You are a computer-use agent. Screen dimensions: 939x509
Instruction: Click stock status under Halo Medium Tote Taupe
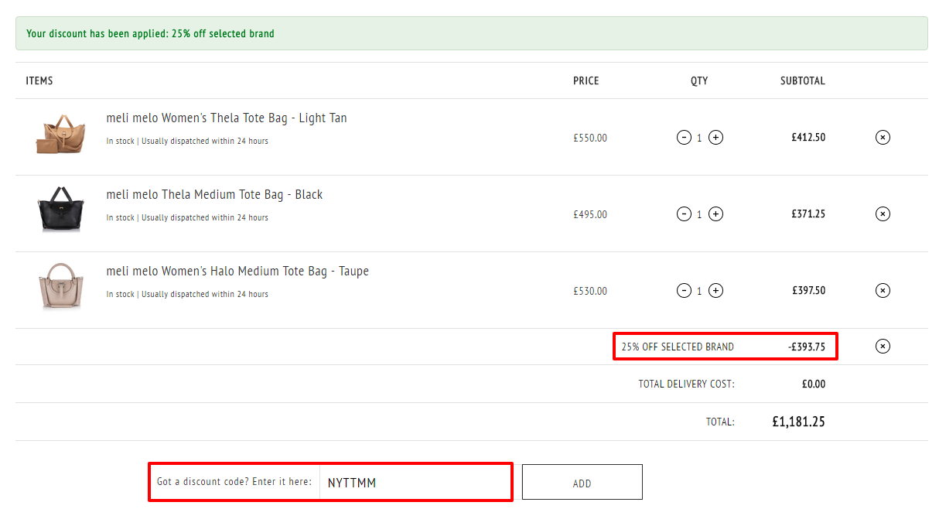(x=187, y=295)
